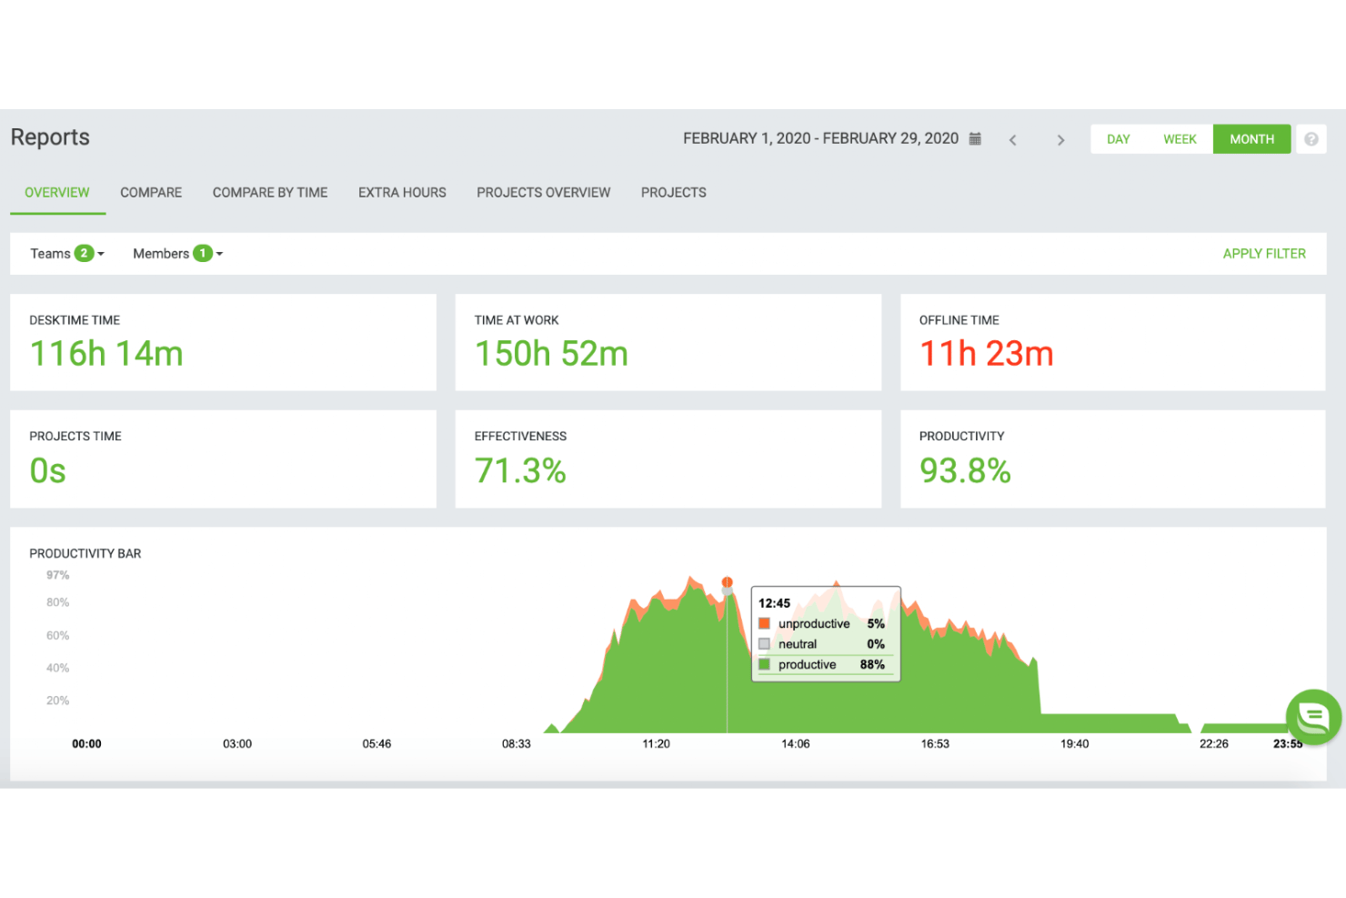Go to previous month with left arrow
This screenshot has width=1346, height=898.
(x=1012, y=140)
